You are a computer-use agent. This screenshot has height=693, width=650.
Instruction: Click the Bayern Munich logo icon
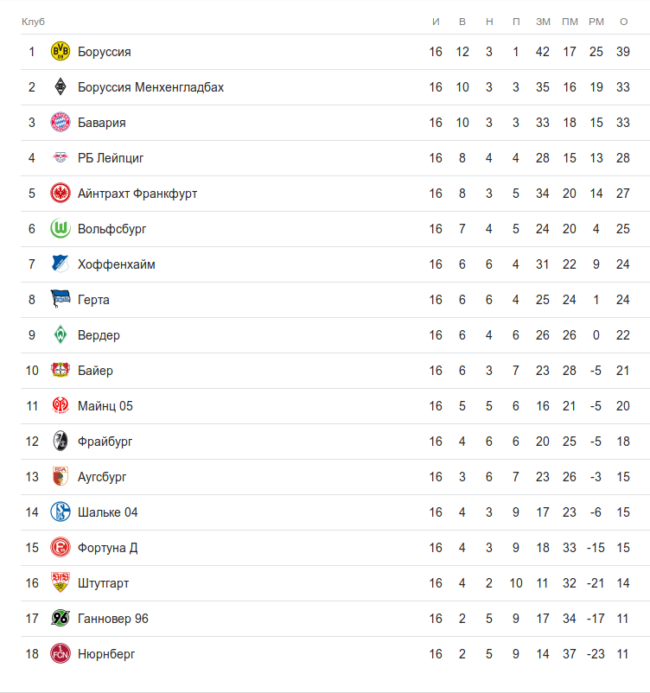point(61,123)
